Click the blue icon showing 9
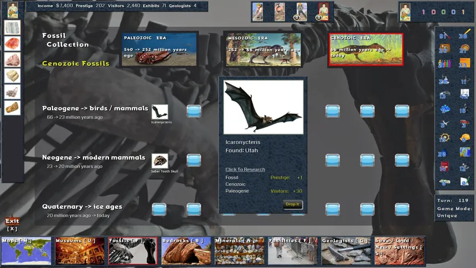The height and width of the screenshot is (268, 476). [444, 109]
